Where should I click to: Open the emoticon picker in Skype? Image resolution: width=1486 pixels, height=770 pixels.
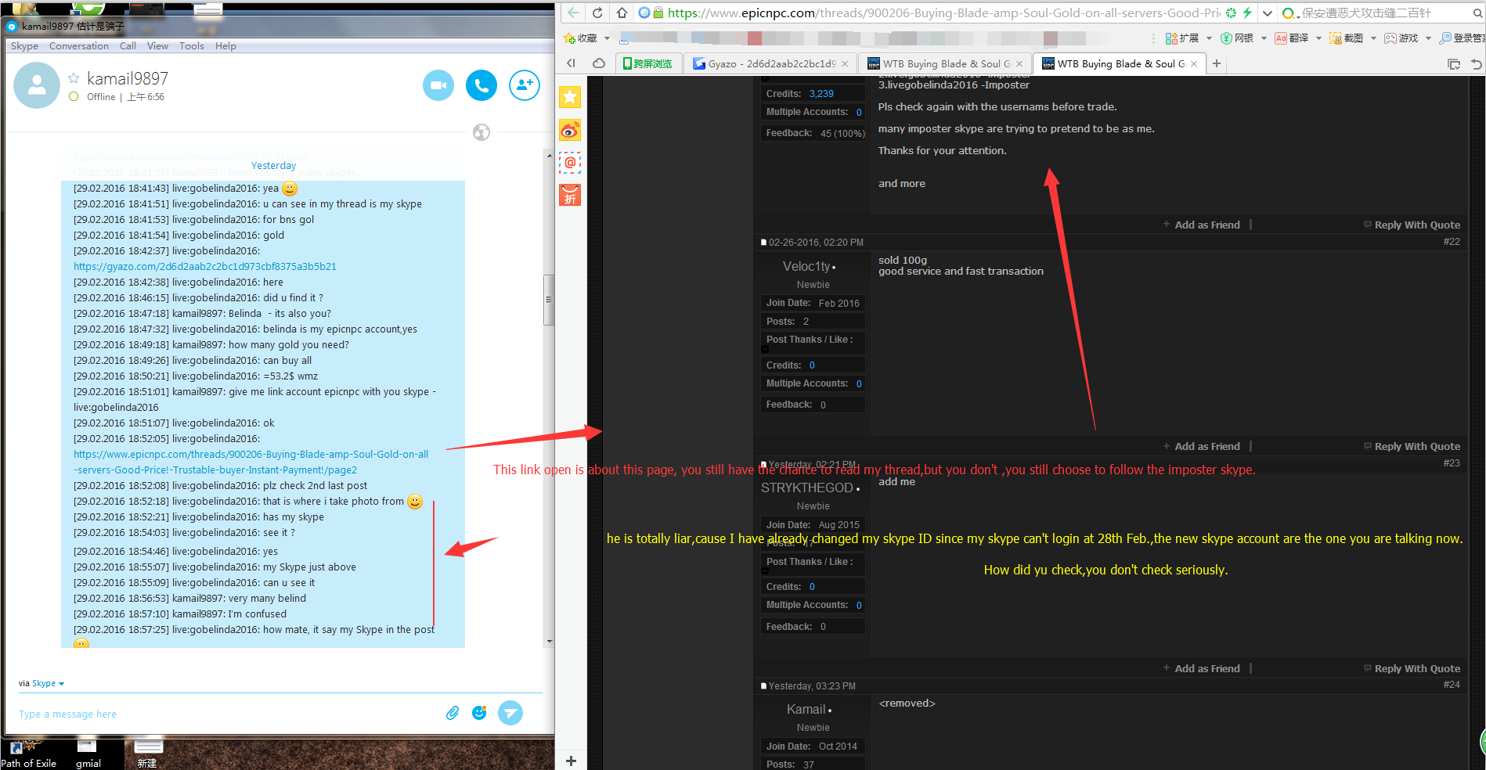pos(479,713)
